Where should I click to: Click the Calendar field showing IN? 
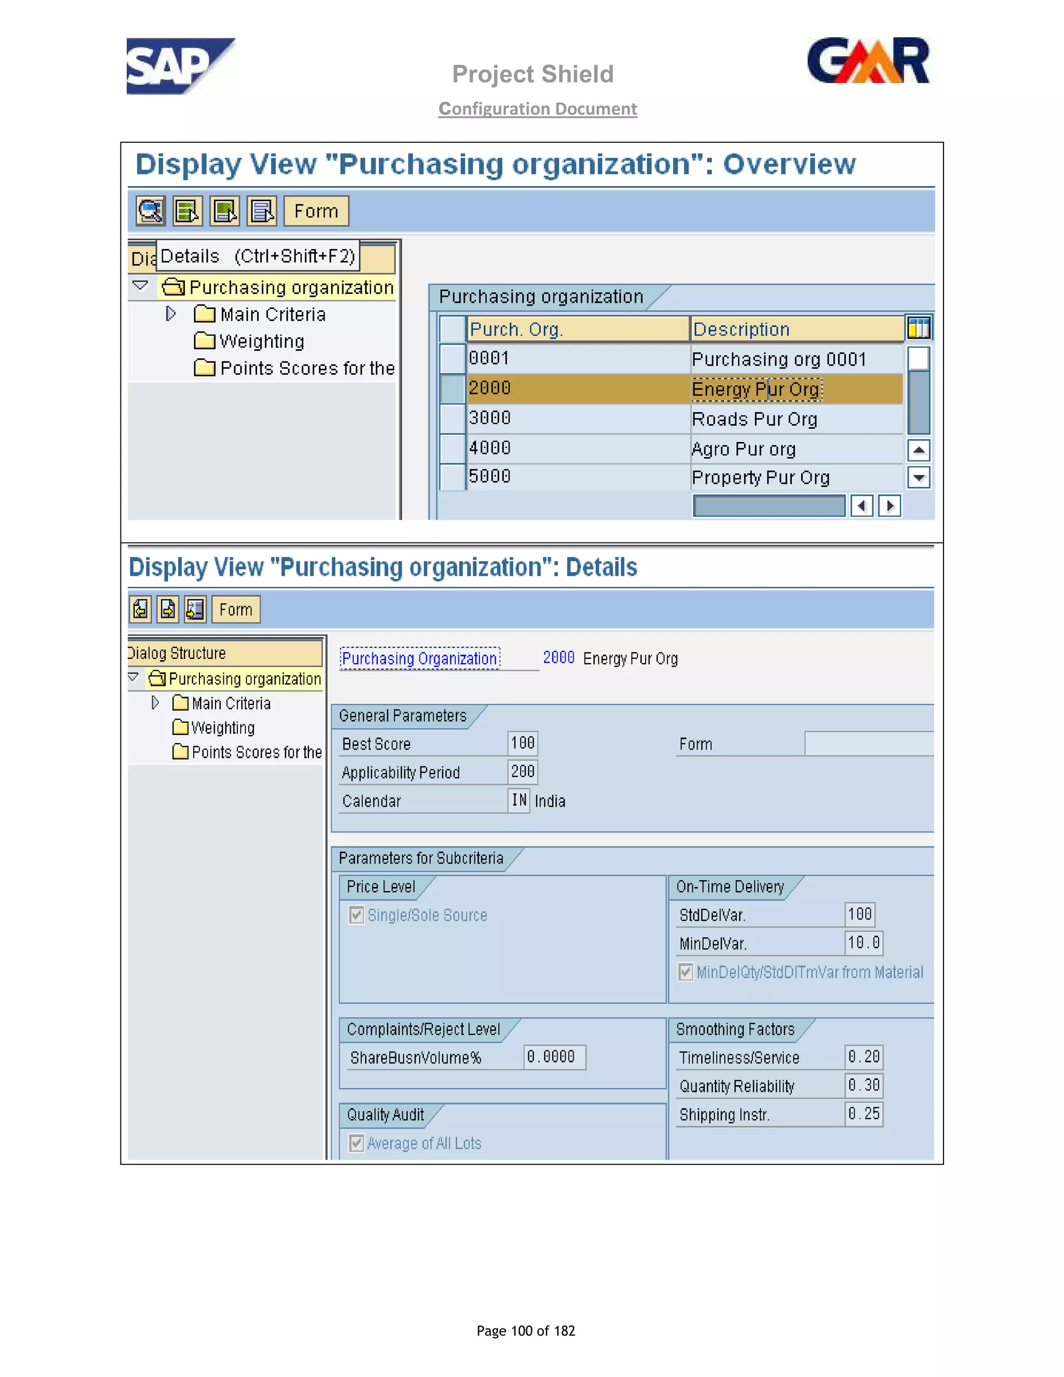click(519, 800)
